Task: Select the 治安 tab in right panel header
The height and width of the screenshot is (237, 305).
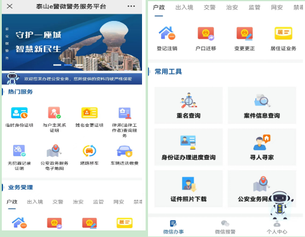Action: (232, 8)
